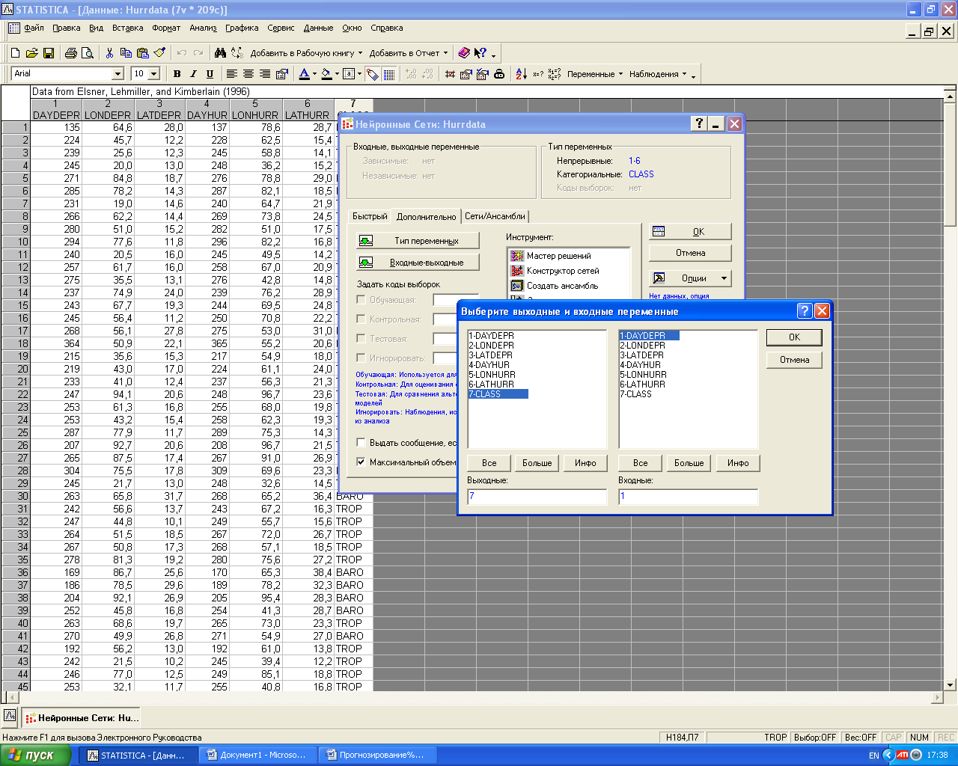
Task: Apply font color with the A swatch
Action: coord(304,74)
